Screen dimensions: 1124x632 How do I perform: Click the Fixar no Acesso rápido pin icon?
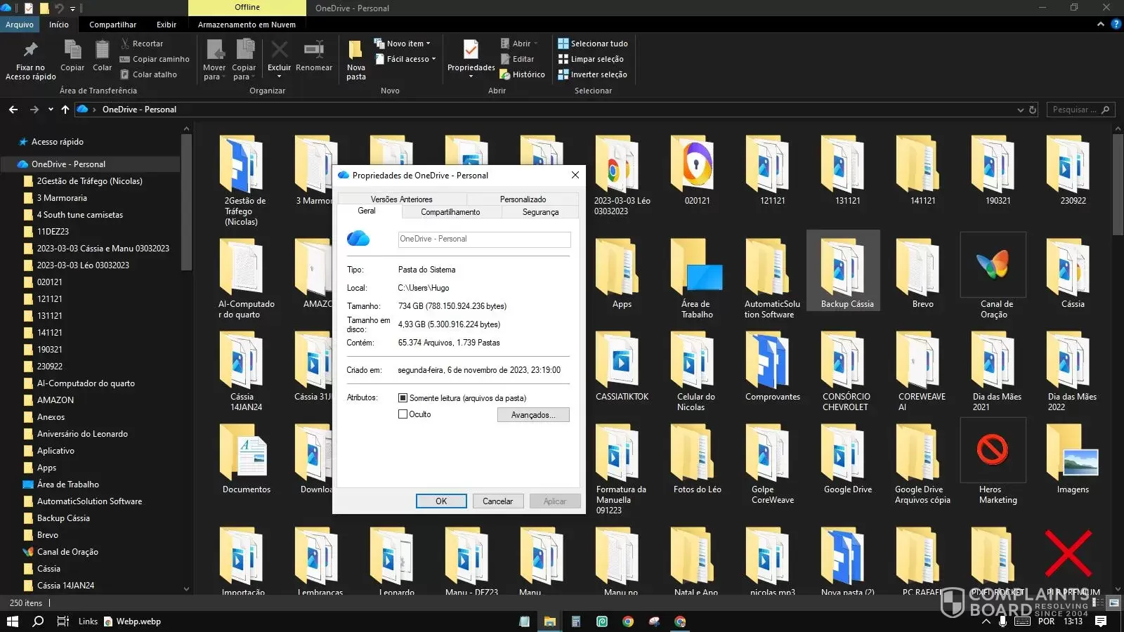[30, 50]
